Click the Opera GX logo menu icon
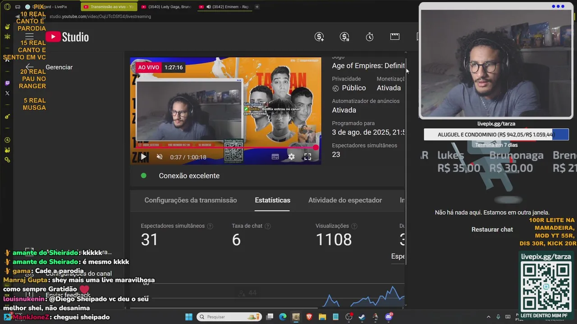The height and width of the screenshot is (324, 577). tap(7, 7)
